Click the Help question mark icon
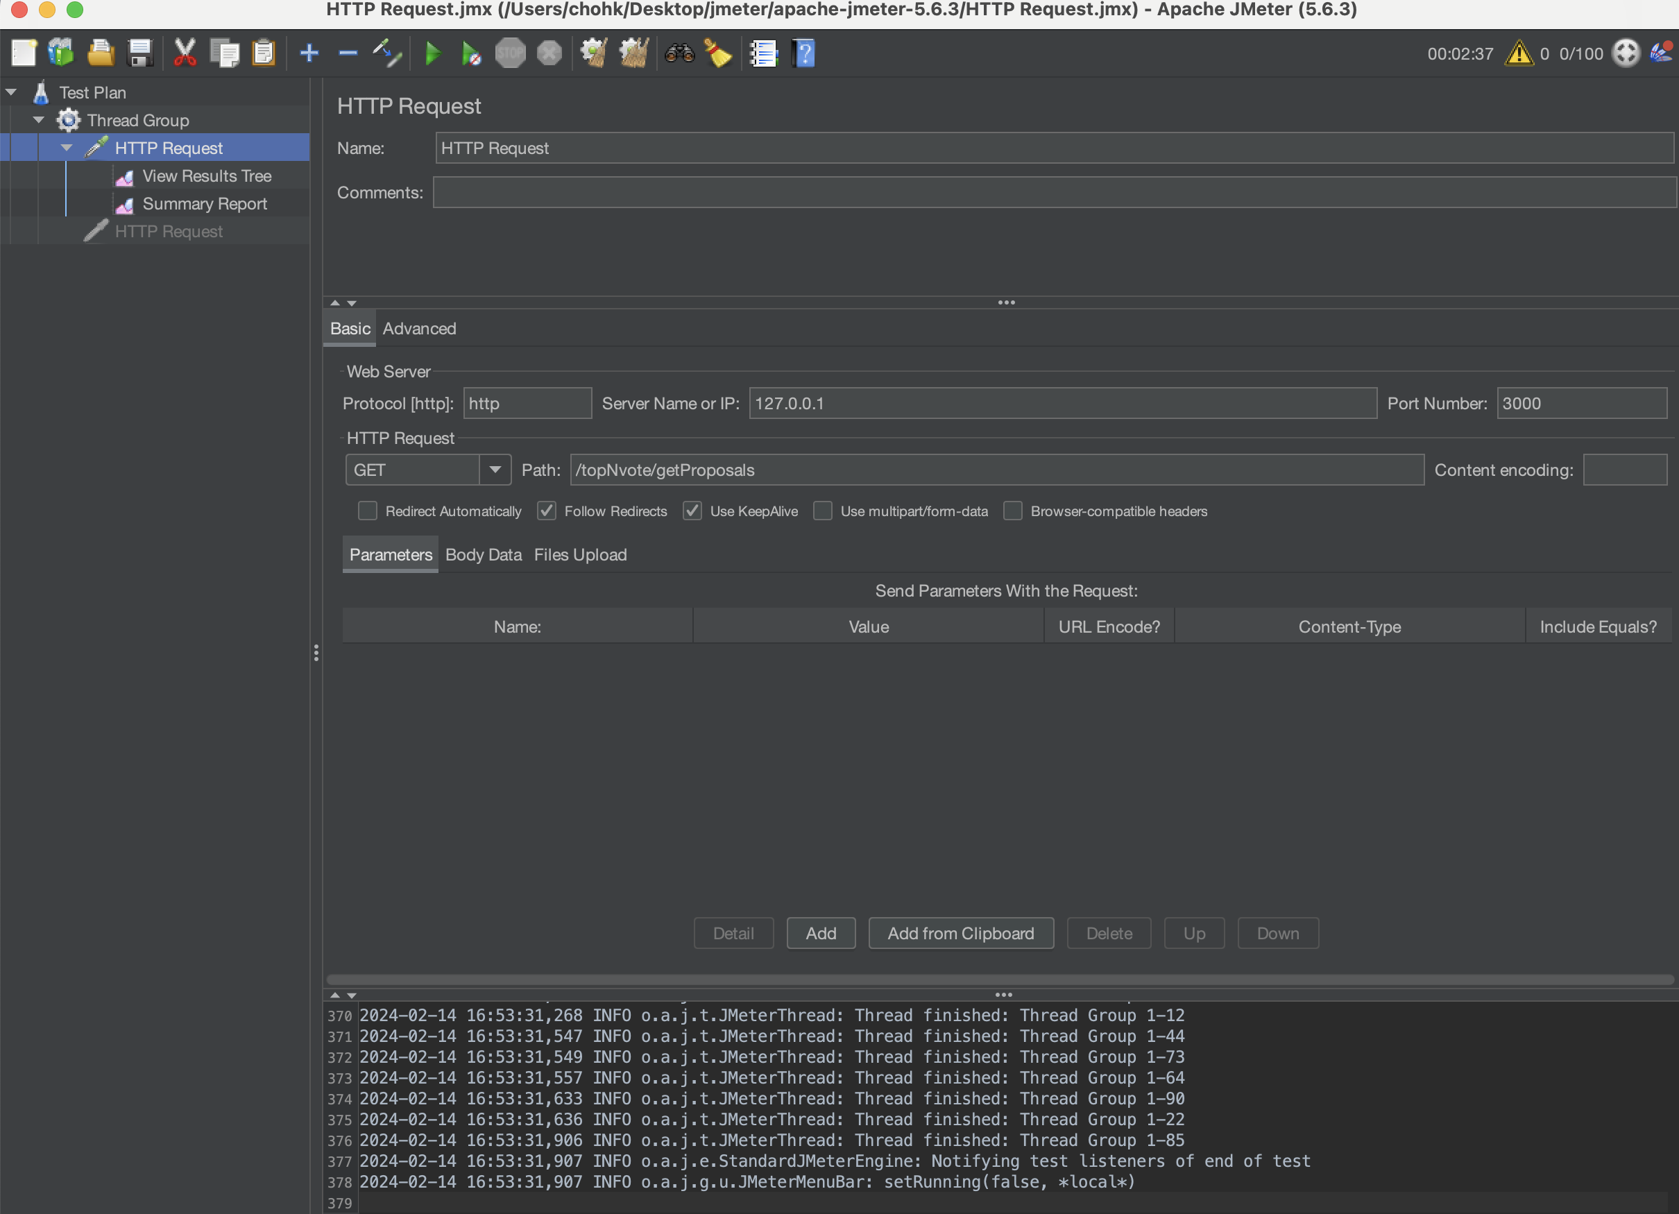Screen dimensions: 1679x1214 click(804, 53)
